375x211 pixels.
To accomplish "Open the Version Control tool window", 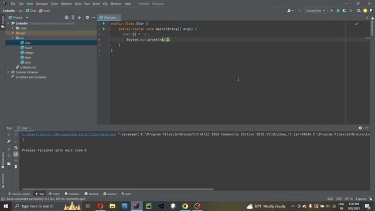I will click(x=19, y=194).
